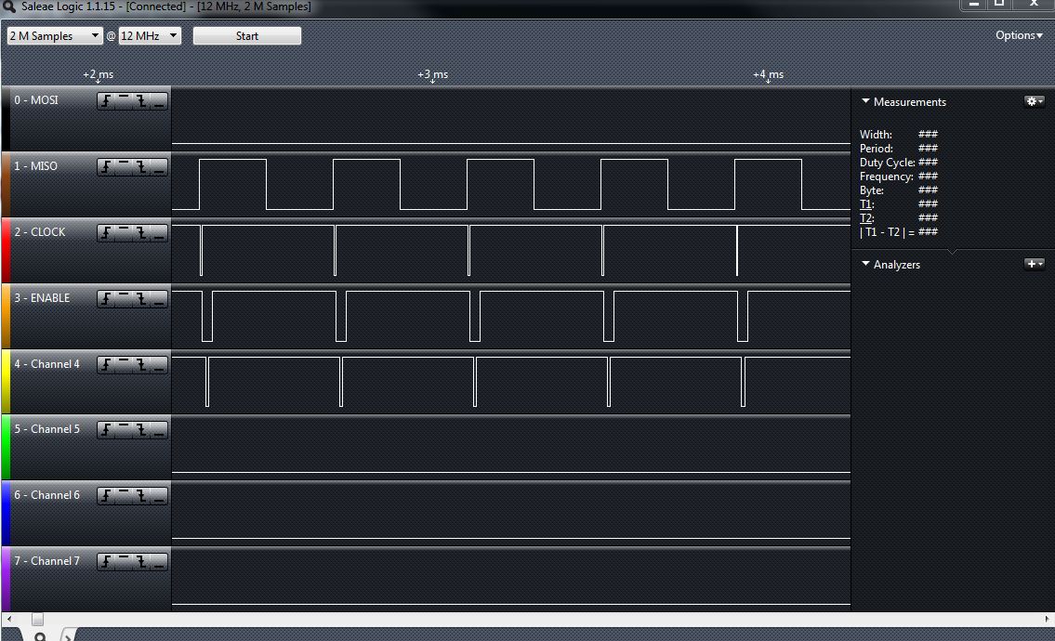
Task: Set rising edge trigger on 0 - MOSI
Action: (106, 101)
